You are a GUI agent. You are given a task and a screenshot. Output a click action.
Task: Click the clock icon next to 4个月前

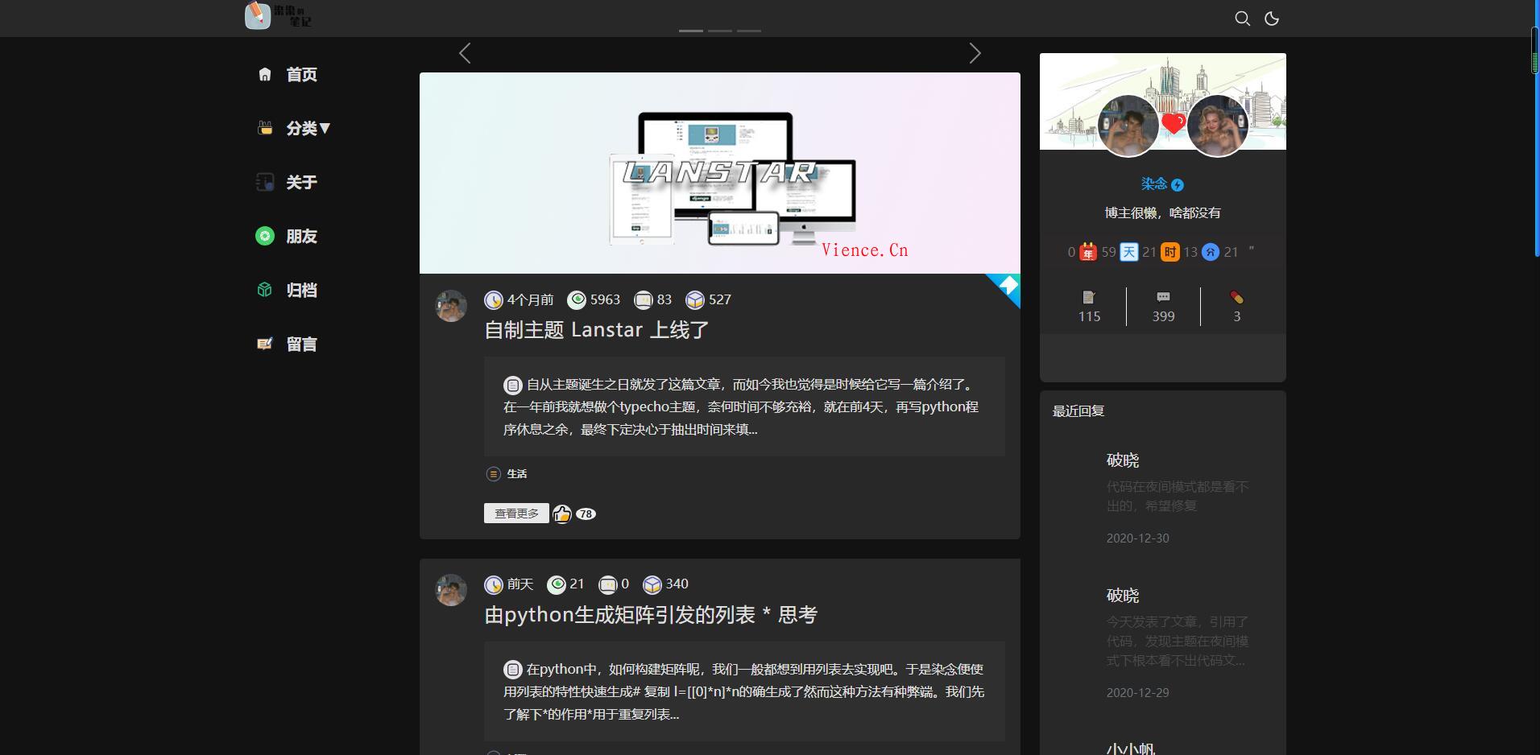click(494, 299)
